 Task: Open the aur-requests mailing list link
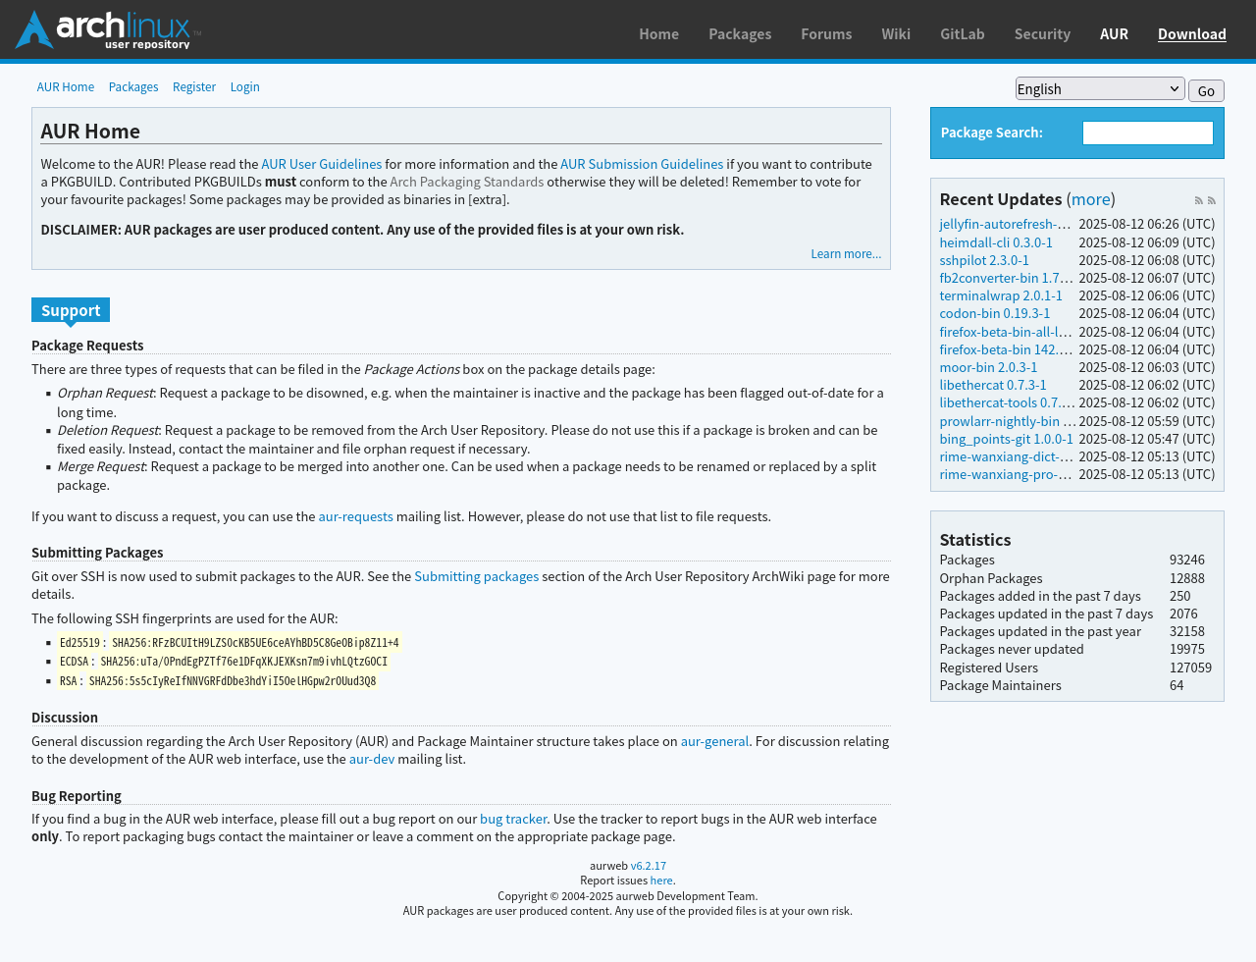(x=355, y=516)
